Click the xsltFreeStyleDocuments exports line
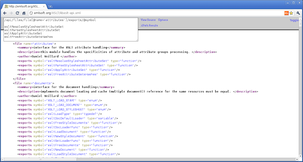This screenshot has width=303, height=162. click(x=69, y=122)
